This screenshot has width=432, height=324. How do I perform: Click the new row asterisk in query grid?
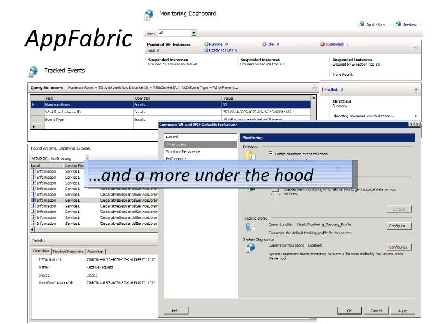34,127
